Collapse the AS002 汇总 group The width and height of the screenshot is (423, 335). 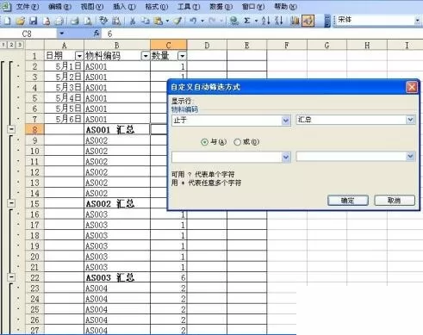pos(11,203)
